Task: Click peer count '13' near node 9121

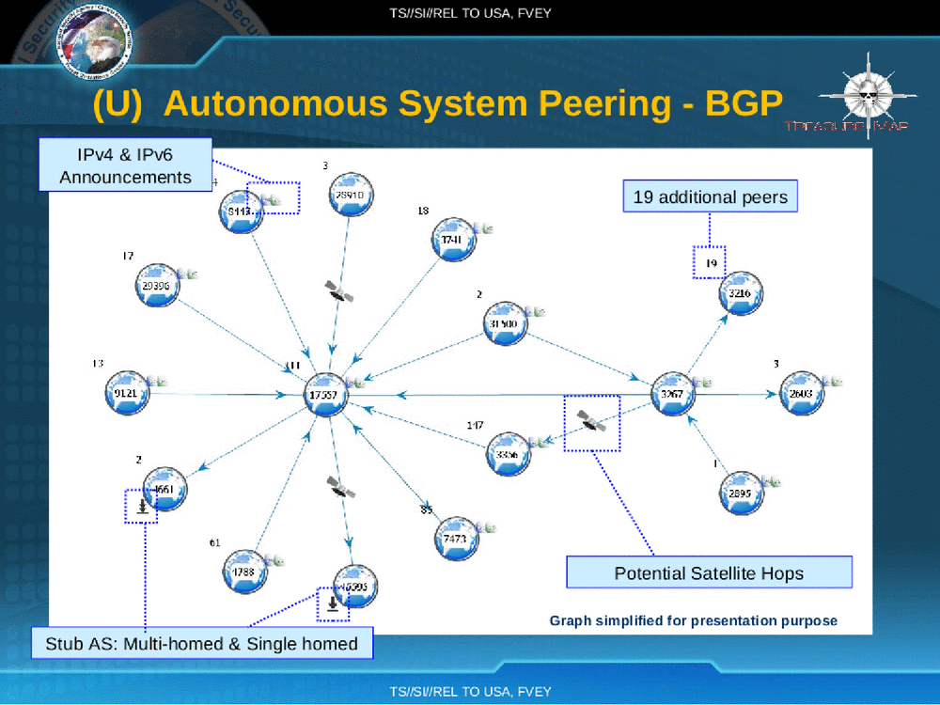Action: [98, 363]
